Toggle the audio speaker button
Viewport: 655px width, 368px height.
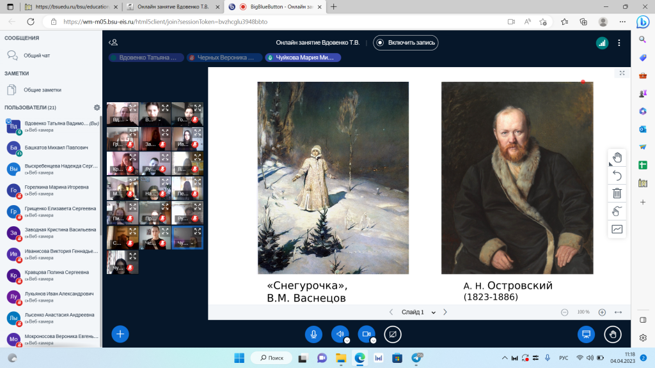click(x=340, y=334)
